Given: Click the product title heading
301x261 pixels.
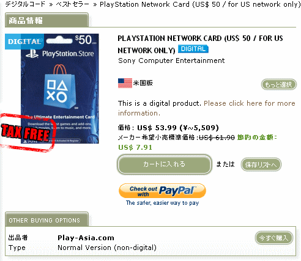Looking at the screenshot, I should tap(200, 45).
